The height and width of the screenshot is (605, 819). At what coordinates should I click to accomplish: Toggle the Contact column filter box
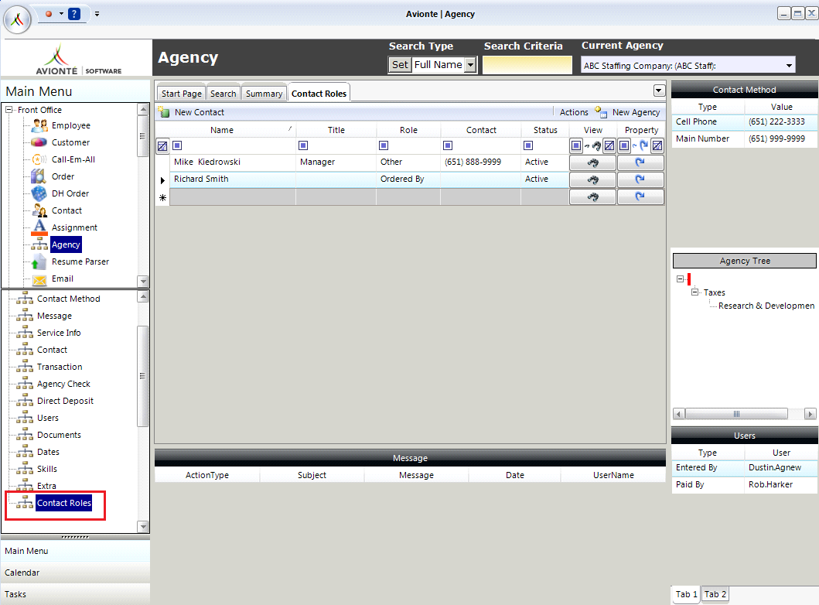(x=448, y=145)
